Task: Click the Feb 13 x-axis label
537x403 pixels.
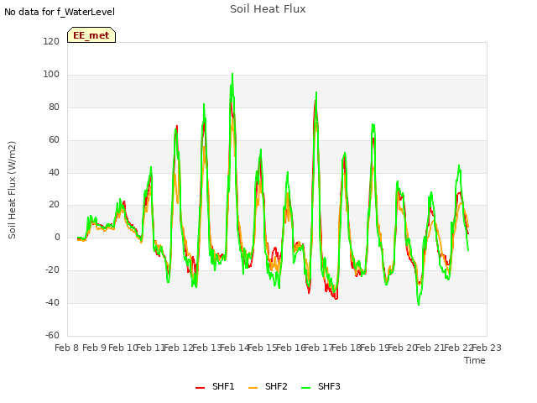Action: (206, 348)
